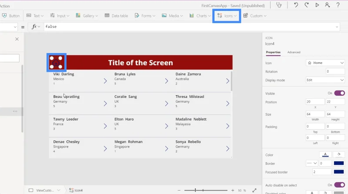The width and height of the screenshot is (348, 194).
Task: Fit canvas to window icon
Action: pyautogui.click(x=254, y=191)
